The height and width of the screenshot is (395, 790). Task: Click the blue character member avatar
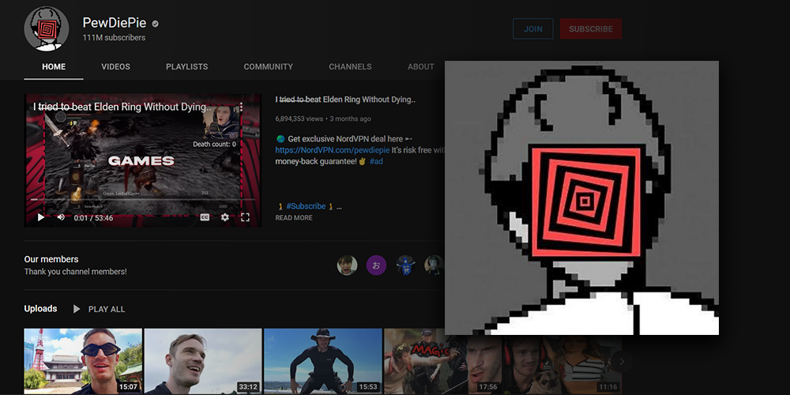pos(405,265)
